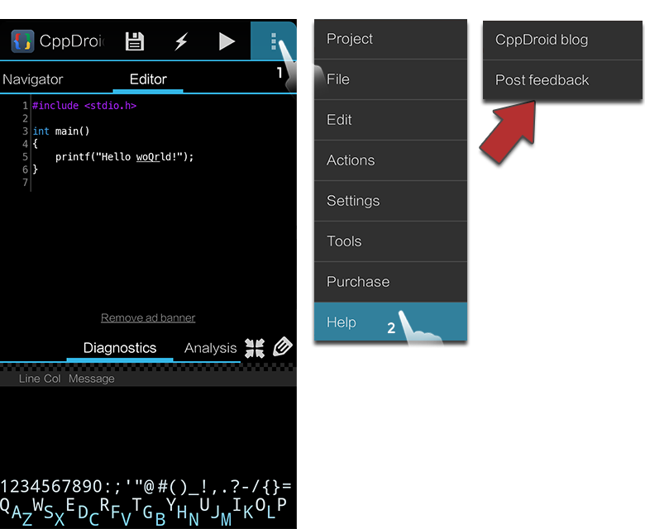Tap the @ key on the symbol row
Image resolution: width=645 pixels, height=529 pixels.
pyautogui.click(x=149, y=487)
